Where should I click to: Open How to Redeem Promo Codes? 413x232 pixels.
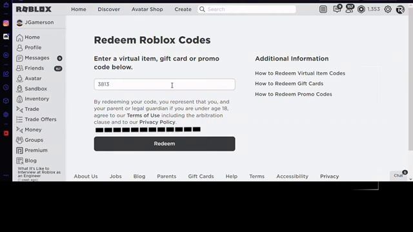(x=294, y=94)
